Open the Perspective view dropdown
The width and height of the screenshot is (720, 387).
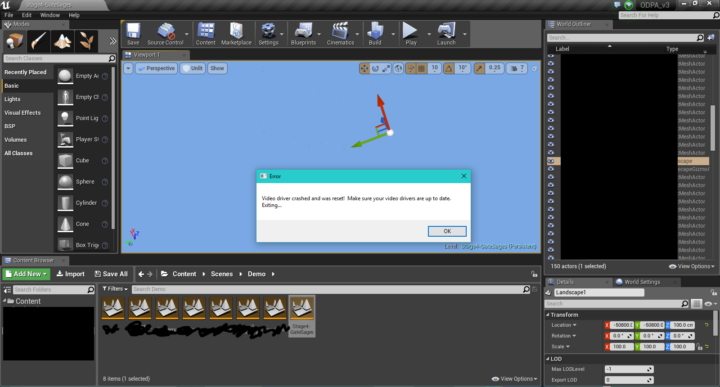click(156, 68)
